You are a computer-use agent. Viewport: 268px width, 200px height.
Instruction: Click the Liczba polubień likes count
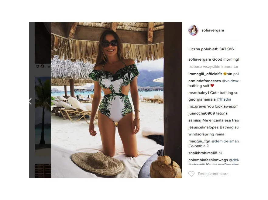211,49
